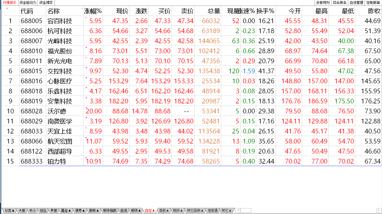
Task: Open 自选管理 settings
Action: pos(357,3)
